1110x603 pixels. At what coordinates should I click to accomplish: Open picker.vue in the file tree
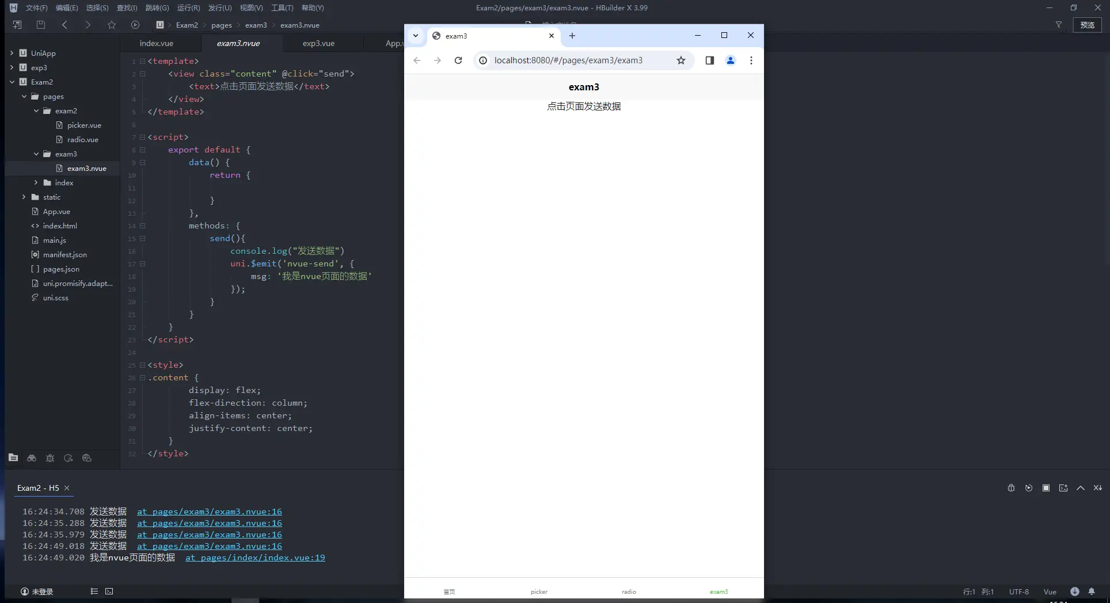(x=84, y=125)
